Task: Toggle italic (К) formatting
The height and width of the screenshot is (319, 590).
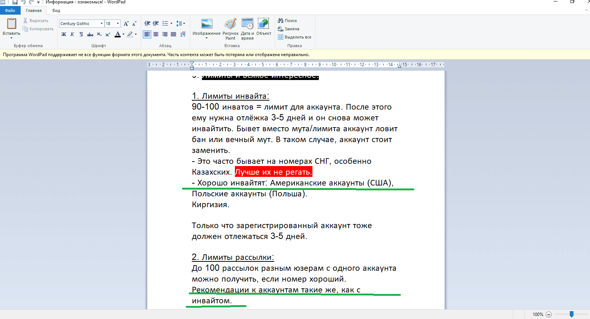Action: 72,34
